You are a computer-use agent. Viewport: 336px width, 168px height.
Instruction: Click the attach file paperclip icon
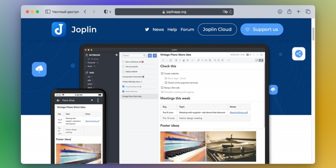210,60
